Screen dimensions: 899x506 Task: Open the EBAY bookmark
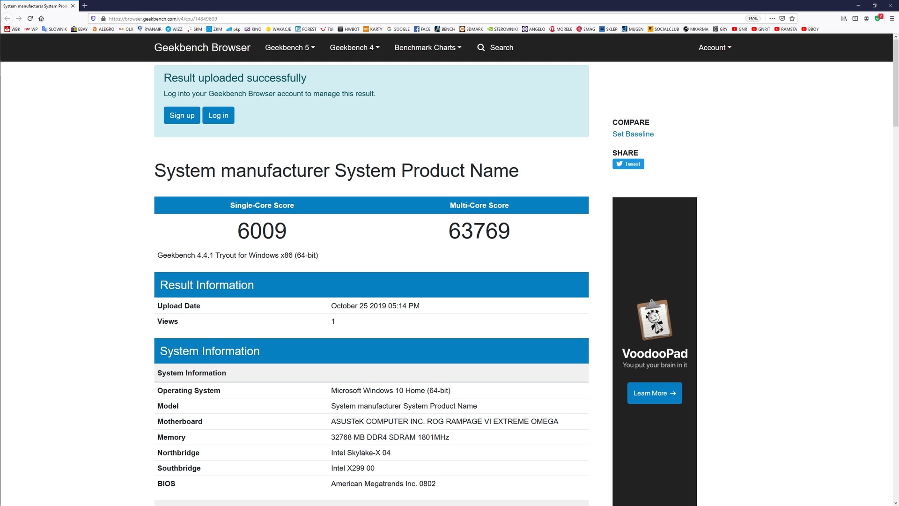pyautogui.click(x=80, y=29)
